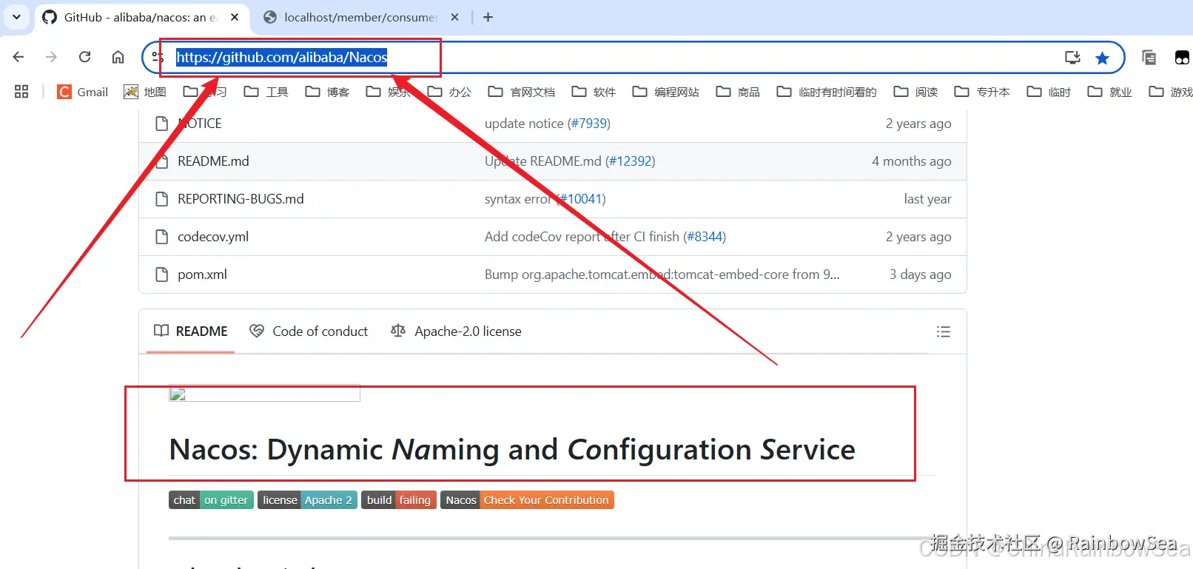Open pull request #8344 link
This screenshot has width=1193, height=569.
[705, 237]
